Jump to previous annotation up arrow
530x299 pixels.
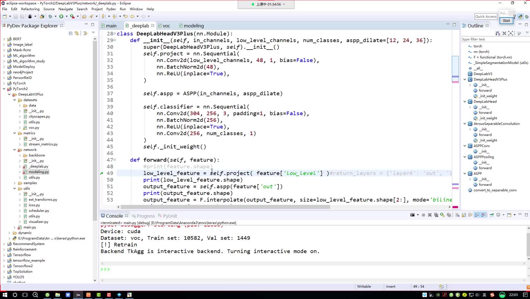[x=114, y=16]
